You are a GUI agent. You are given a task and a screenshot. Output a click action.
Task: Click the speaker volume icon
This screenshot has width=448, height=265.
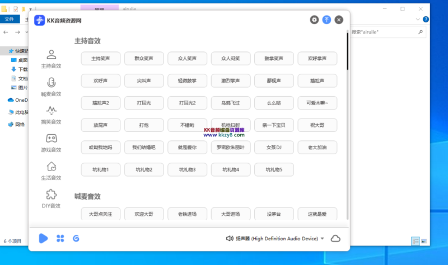click(230, 238)
